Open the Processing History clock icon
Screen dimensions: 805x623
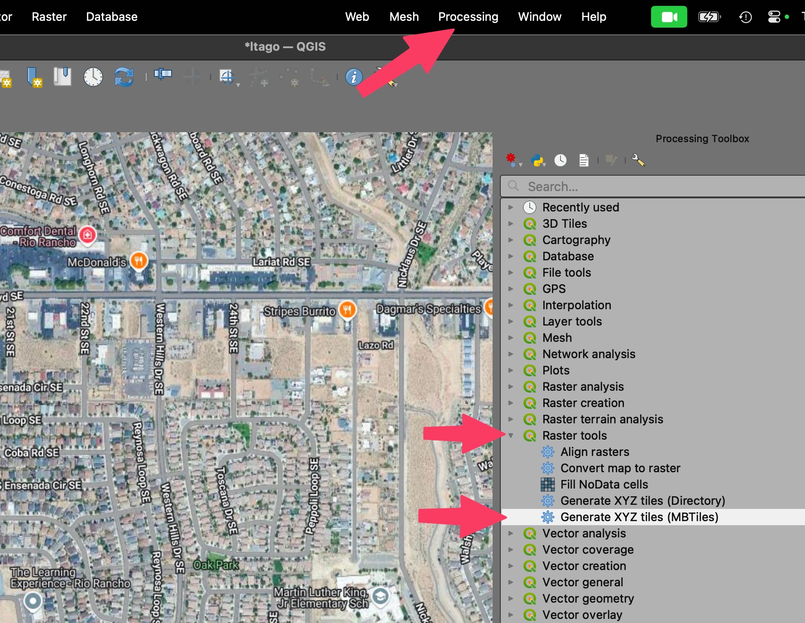tap(561, 160)
